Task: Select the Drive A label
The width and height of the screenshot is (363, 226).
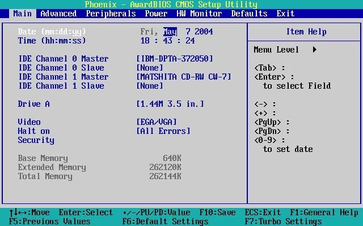Action: coord(34,104)
